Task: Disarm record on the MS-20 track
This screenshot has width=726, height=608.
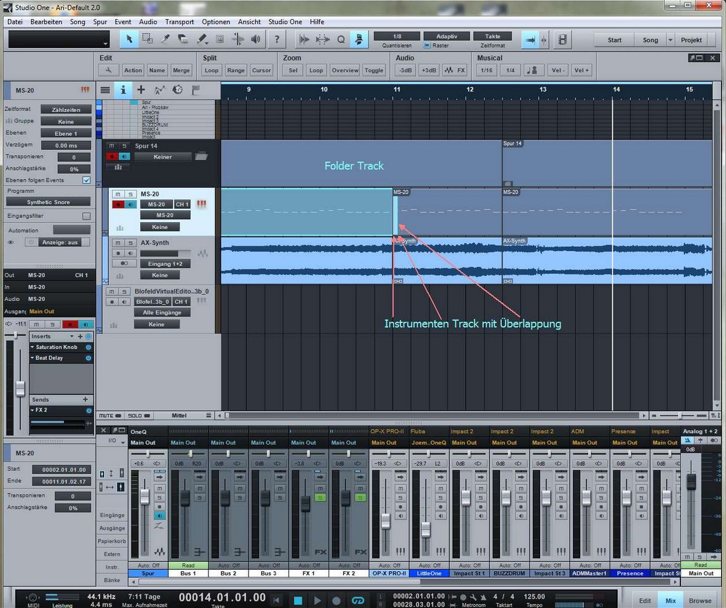Action: (x=118, y=204)
